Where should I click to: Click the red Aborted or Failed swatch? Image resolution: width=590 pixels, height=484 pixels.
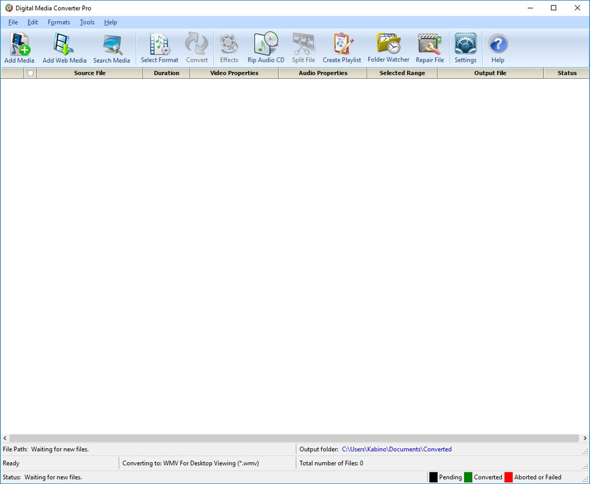click(x=508, y=477)
